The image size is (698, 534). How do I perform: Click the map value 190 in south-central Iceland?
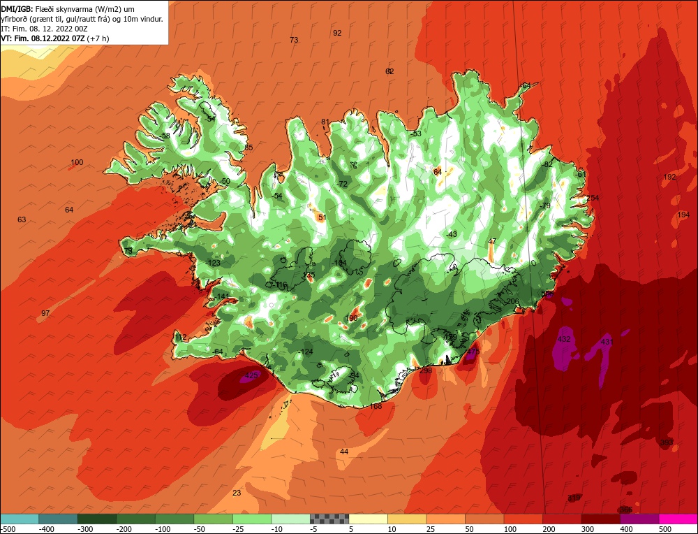(x=352, y=318)
